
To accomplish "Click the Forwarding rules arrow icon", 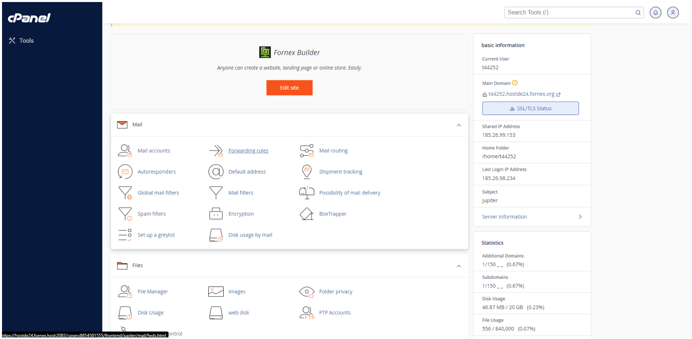I will pyautogui.click(x=216, y=151).
